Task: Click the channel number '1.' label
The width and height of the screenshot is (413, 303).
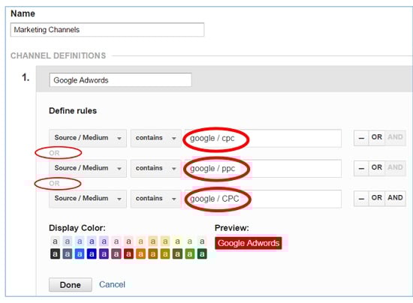Action: click(x=26, y=77)
